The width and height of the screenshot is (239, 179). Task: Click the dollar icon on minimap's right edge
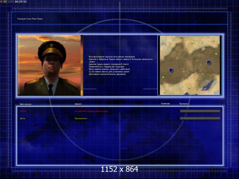216,54
